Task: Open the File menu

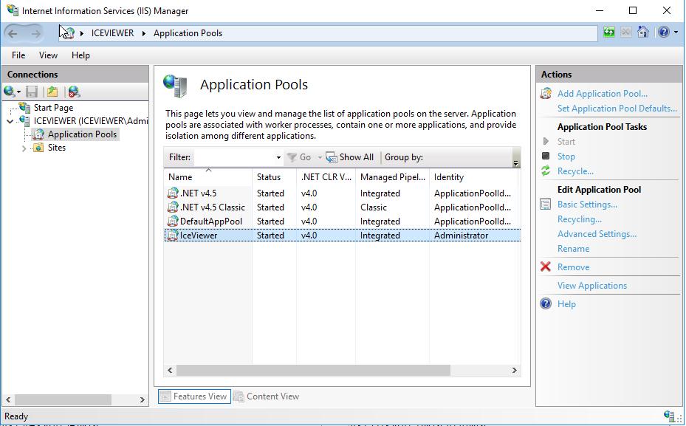Action: 18,55
